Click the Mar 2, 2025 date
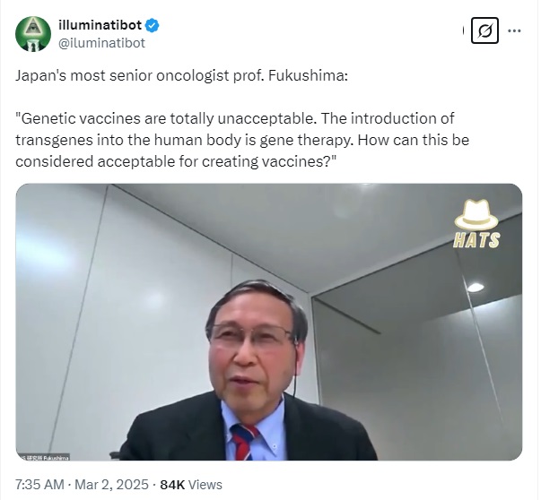This screenshot has width=541, height=500. pyautogui.click(x=111, y=485)
